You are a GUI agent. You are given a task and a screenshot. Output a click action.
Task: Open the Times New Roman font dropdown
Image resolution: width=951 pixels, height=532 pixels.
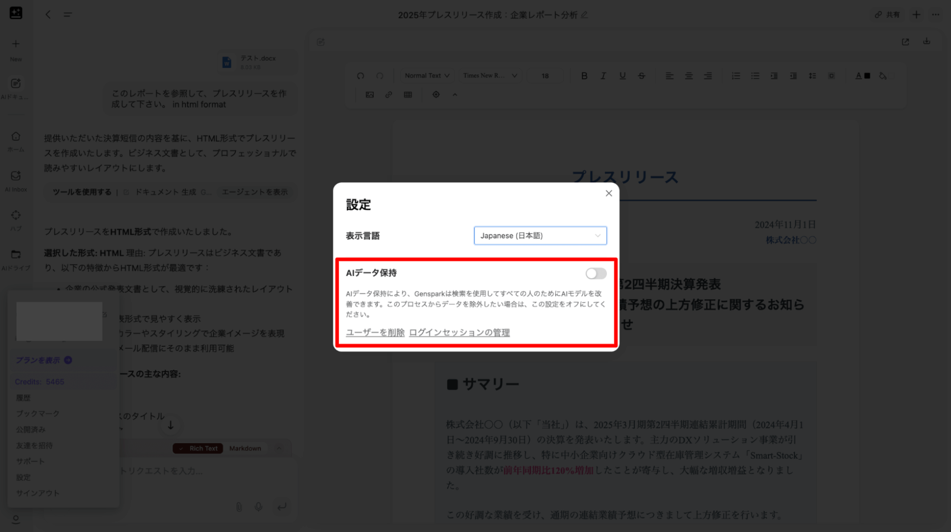click(x=489, y=76)
